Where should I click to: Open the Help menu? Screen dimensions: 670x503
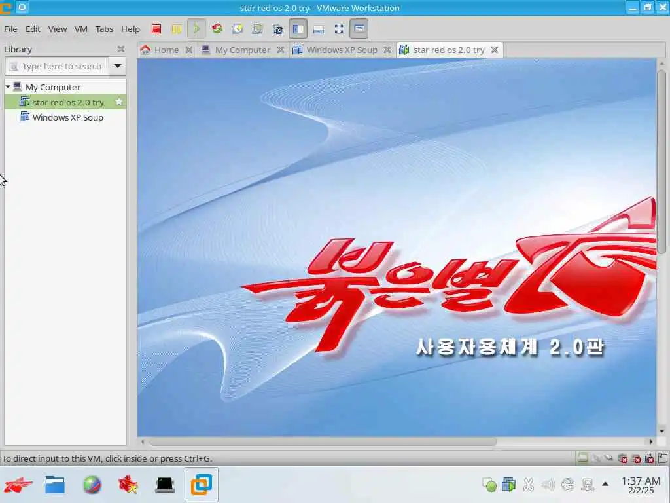tap(130, 29)
